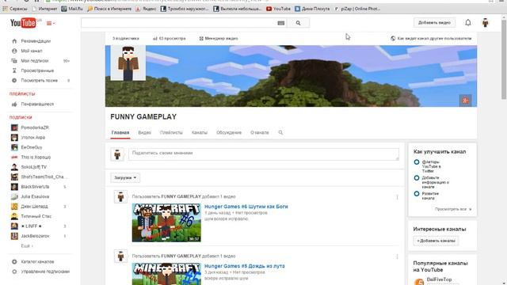This screenshot has width=507, height=285.
Task: Open This is Хорошо subscription
Action: [36, 157]
